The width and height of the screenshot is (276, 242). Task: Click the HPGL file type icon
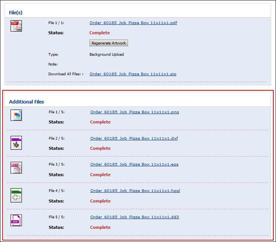16,195
